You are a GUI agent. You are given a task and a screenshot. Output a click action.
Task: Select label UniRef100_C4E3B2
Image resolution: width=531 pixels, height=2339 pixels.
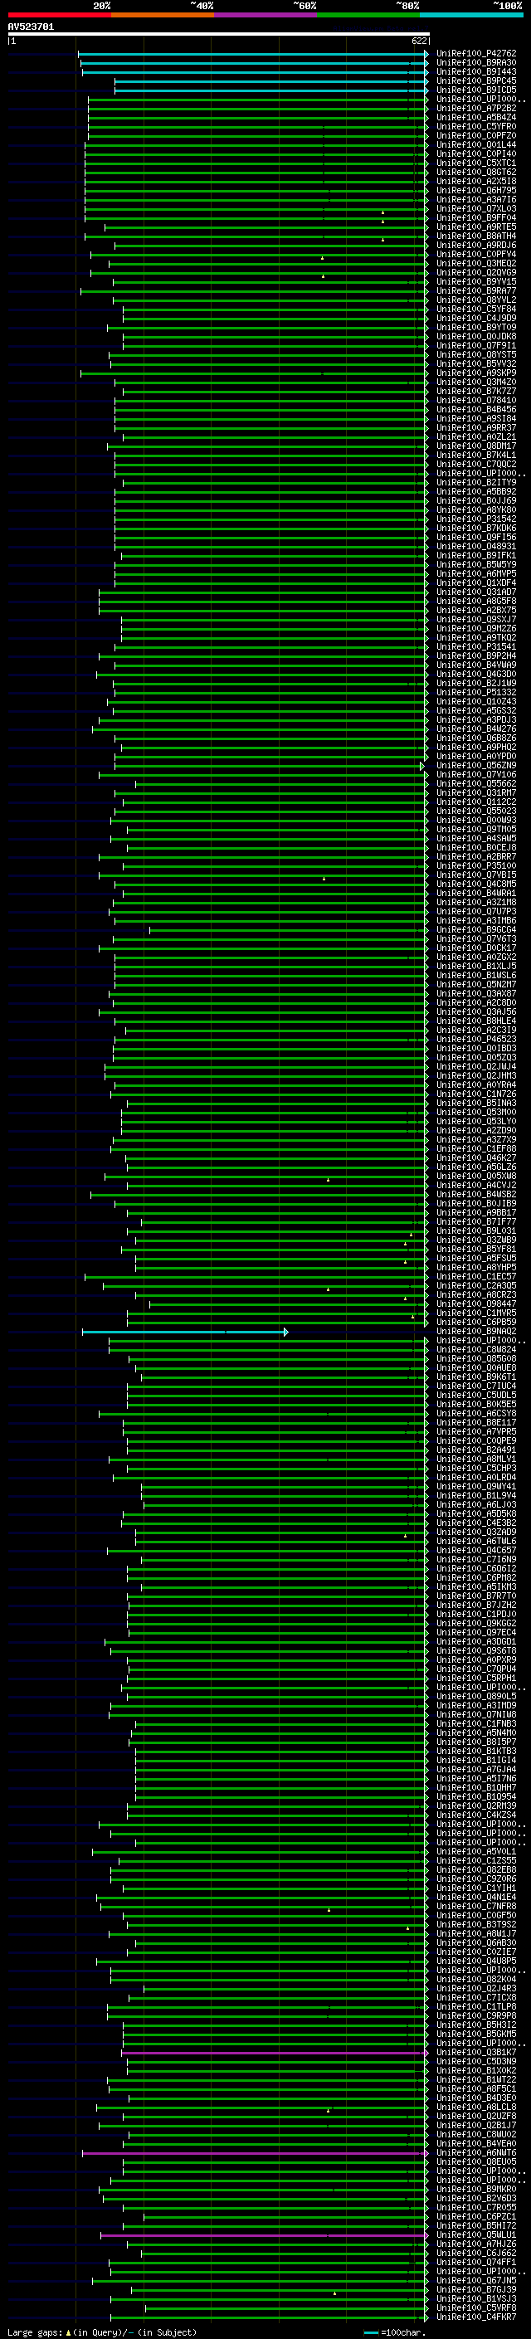pos(475,1523)
